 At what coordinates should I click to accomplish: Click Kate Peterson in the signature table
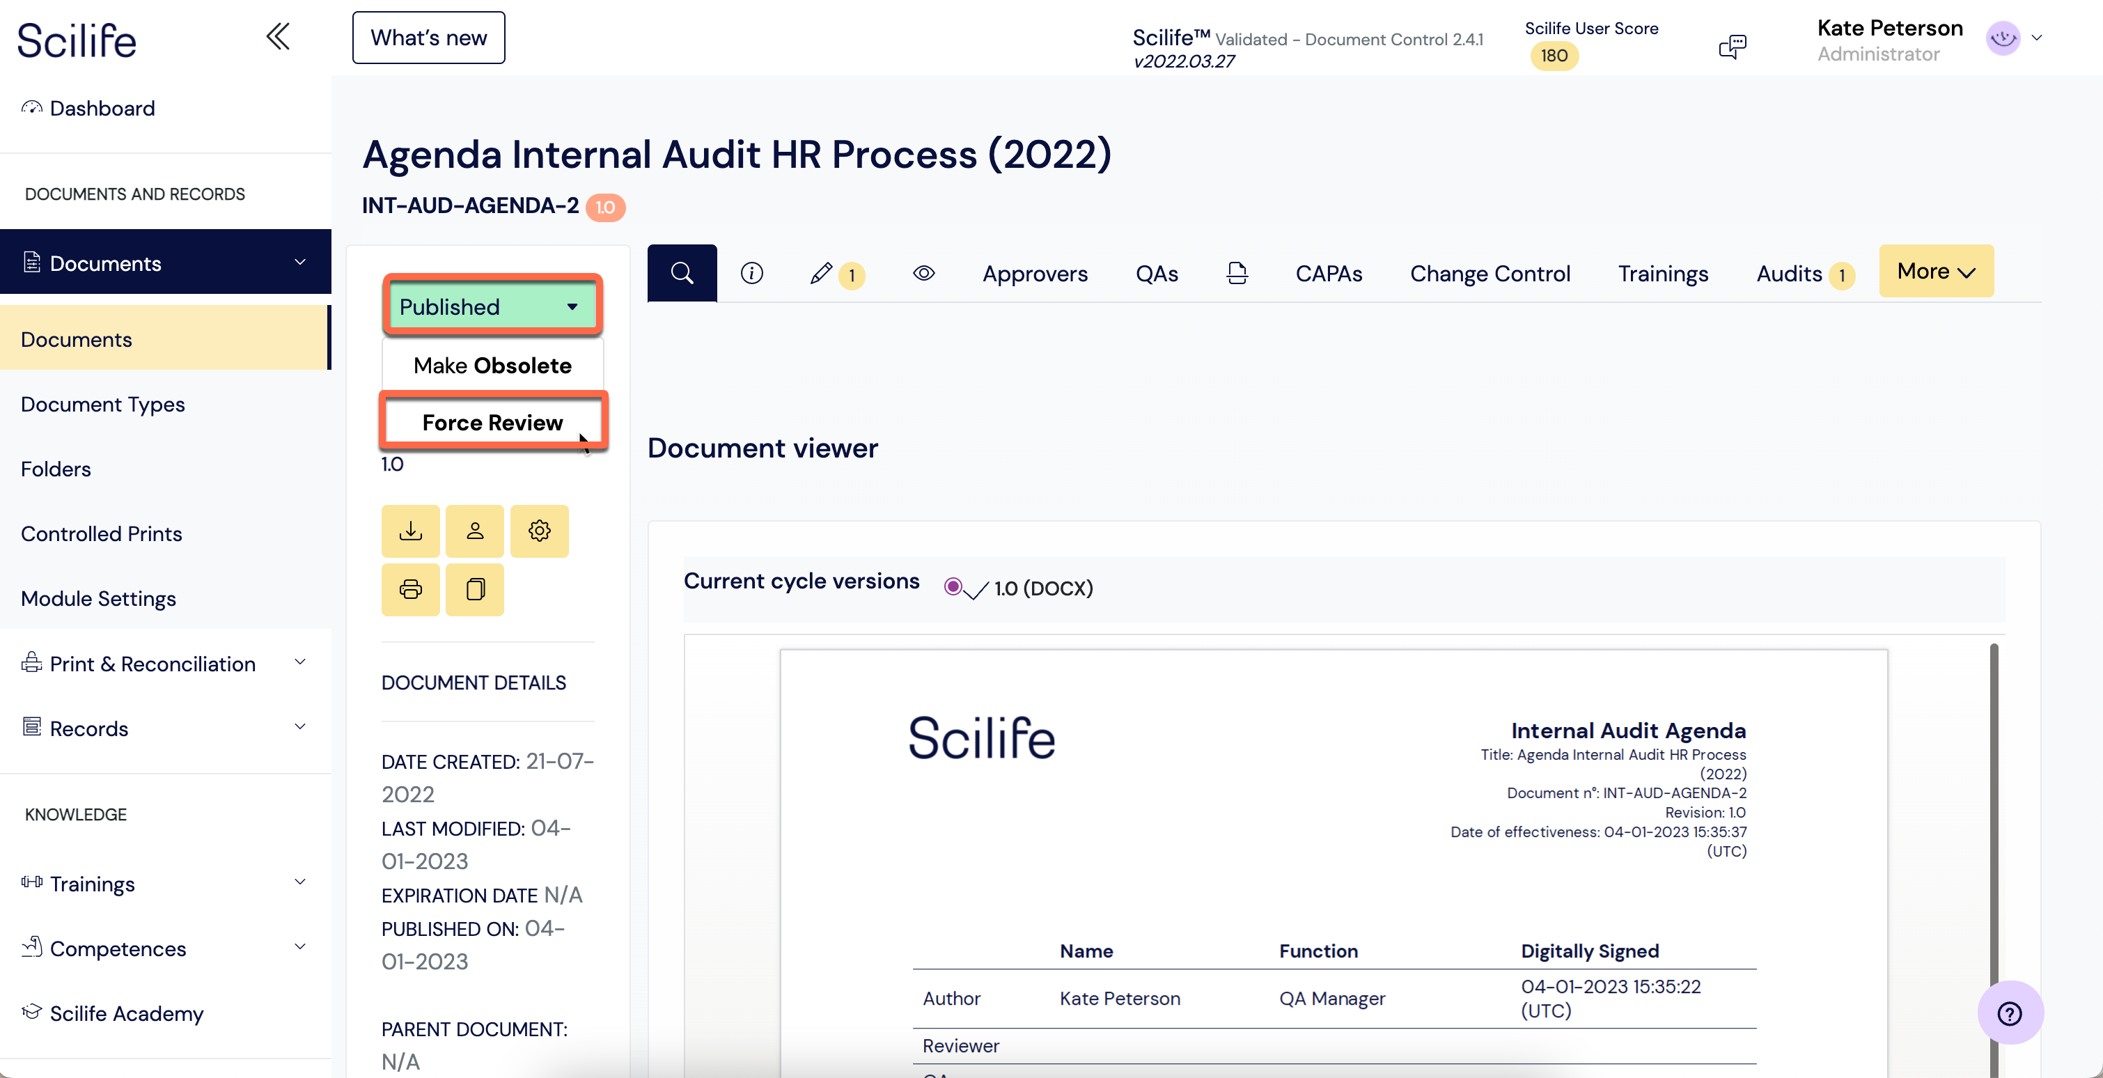[x=1120, y=998]
